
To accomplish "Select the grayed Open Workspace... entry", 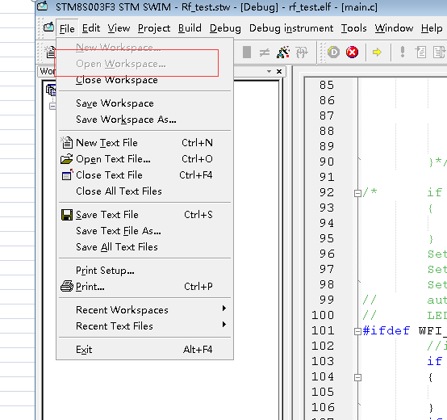I will point(144,64).
